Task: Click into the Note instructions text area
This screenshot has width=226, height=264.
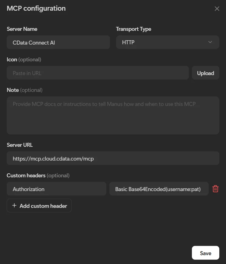Action: (x=113, y=115)
